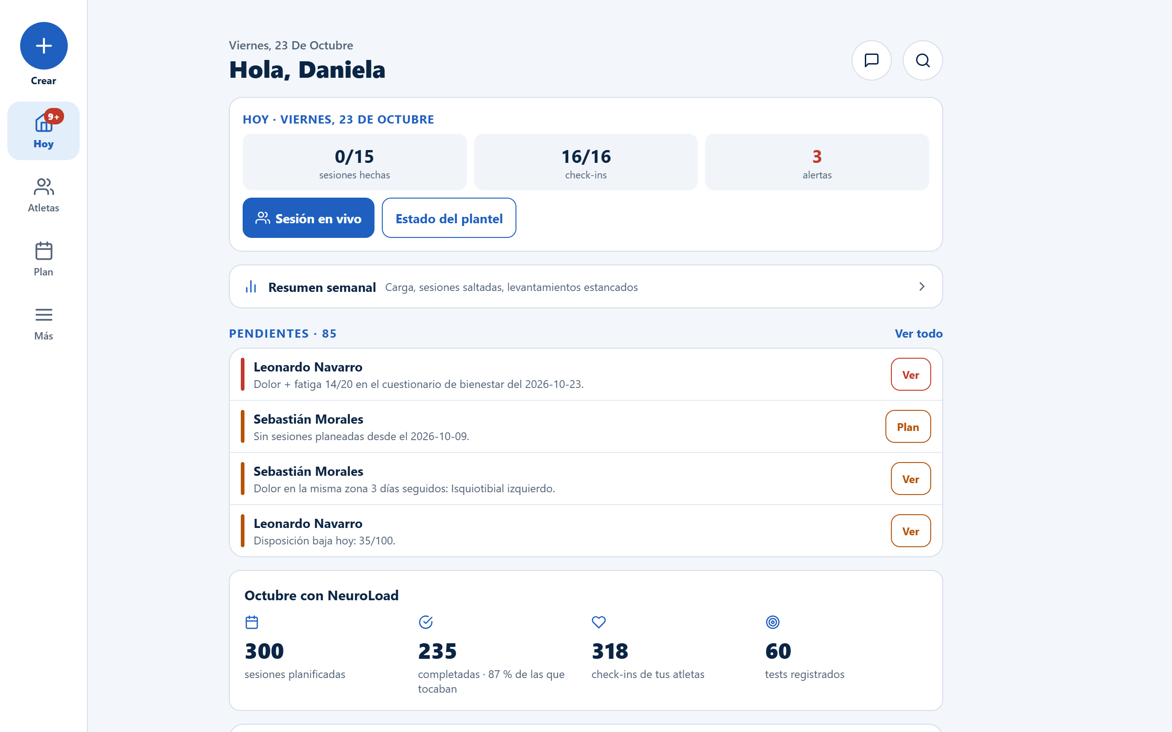This screenshot has height=732, width=1172.
Task: Open the 0/15 sesiones hechas card
Action: click(354, 162)
